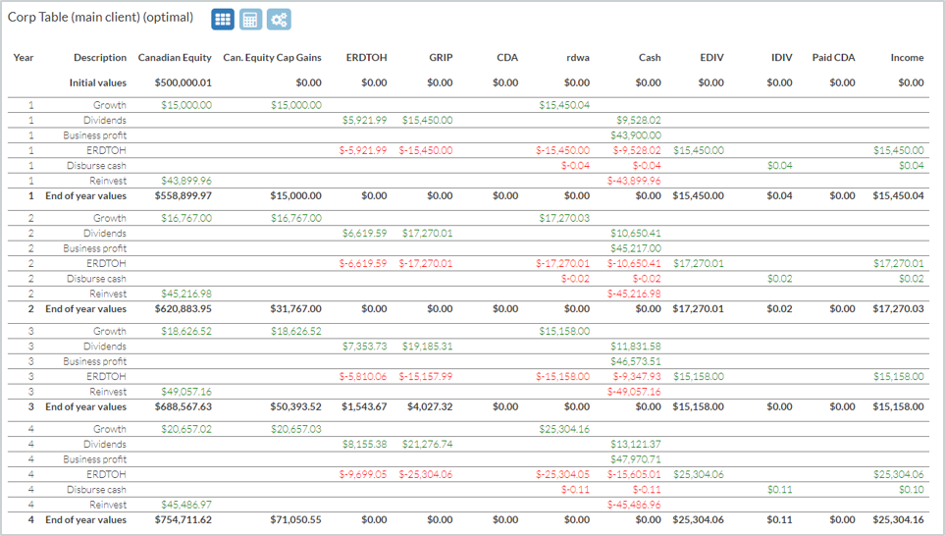Image resolution: width=945 pixels, height=536 pixels.
Task: Open the gears settings icon
Action: (279, 20)
